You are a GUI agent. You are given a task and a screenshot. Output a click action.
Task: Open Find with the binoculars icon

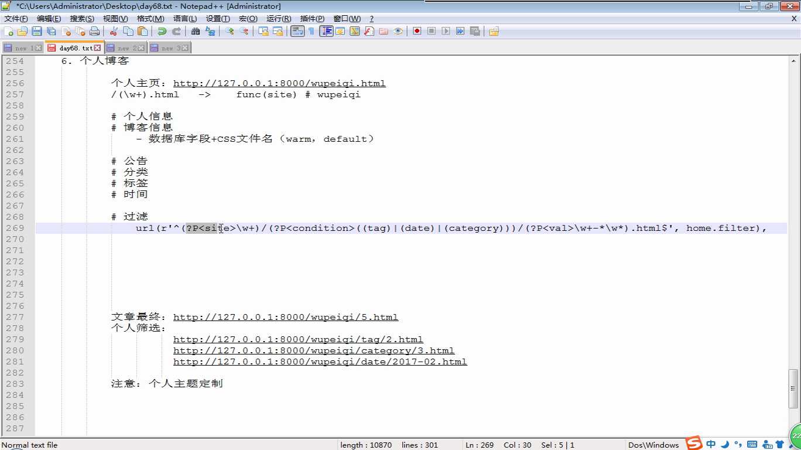click(x=196, y=31)
